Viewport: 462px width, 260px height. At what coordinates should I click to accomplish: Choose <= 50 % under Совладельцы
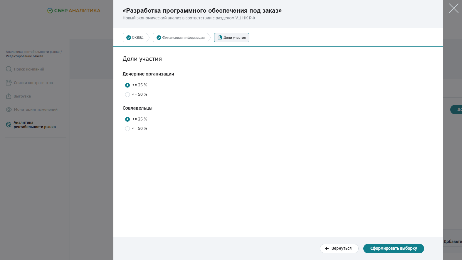(127, 129)
